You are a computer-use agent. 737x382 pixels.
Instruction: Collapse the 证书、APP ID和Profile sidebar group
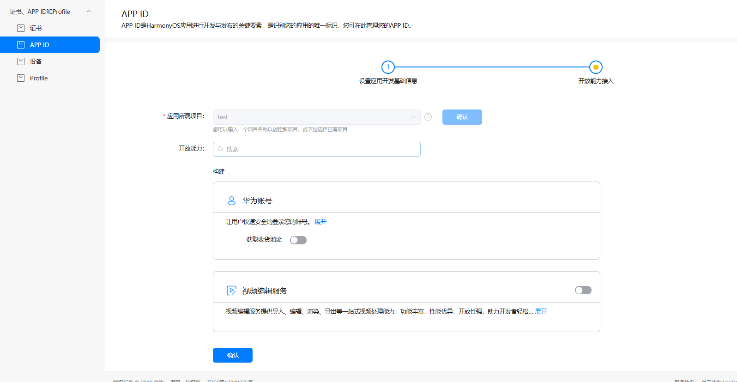coord(89,12)
